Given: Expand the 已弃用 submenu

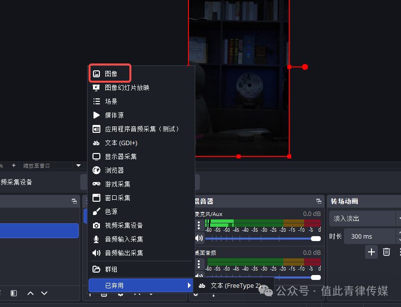Looking at the screenshot, I should pos(140,285).
